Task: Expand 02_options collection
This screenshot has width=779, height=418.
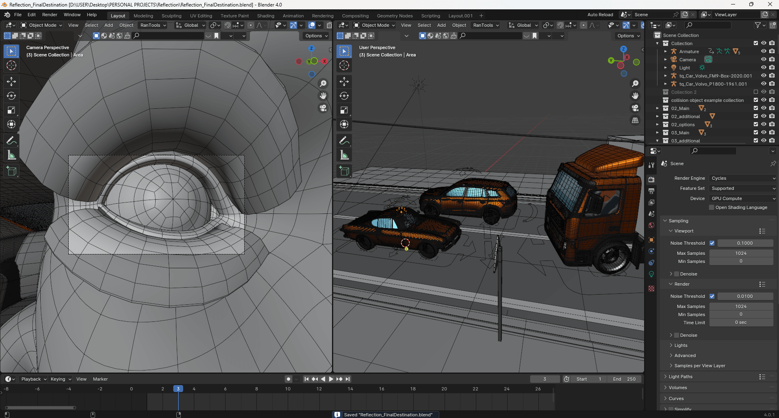Action: point(657,125)
